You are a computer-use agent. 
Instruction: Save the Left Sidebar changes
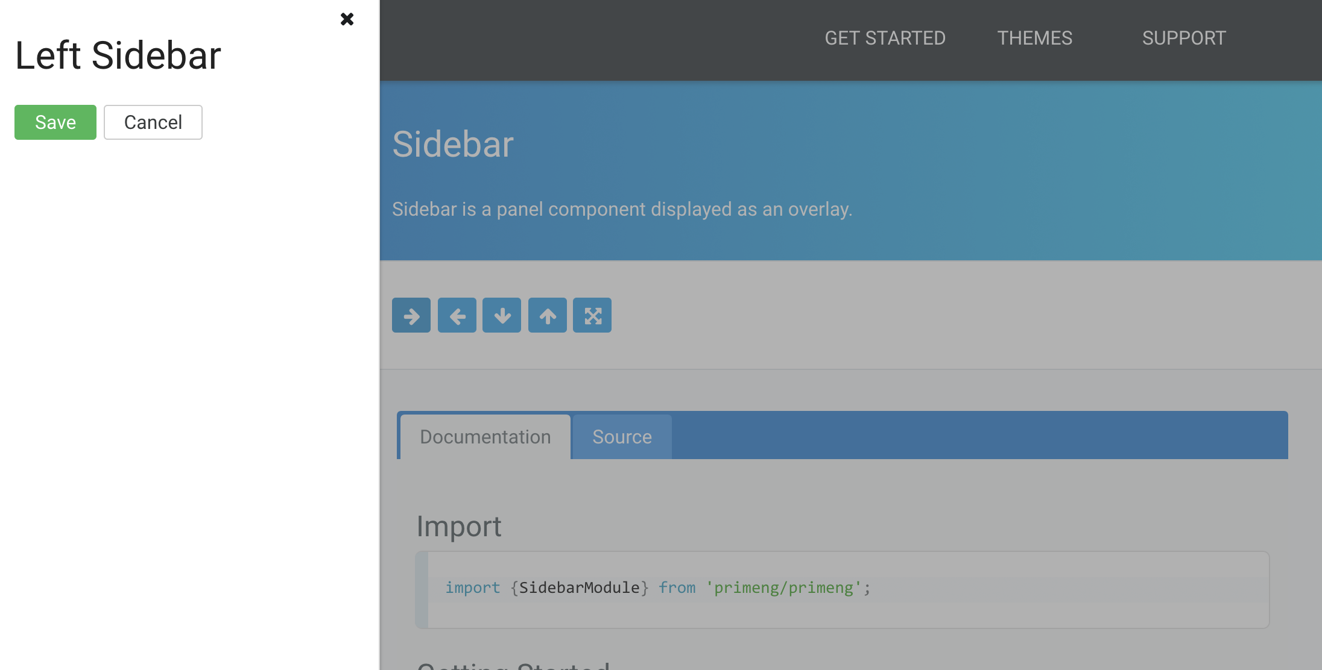55,122
